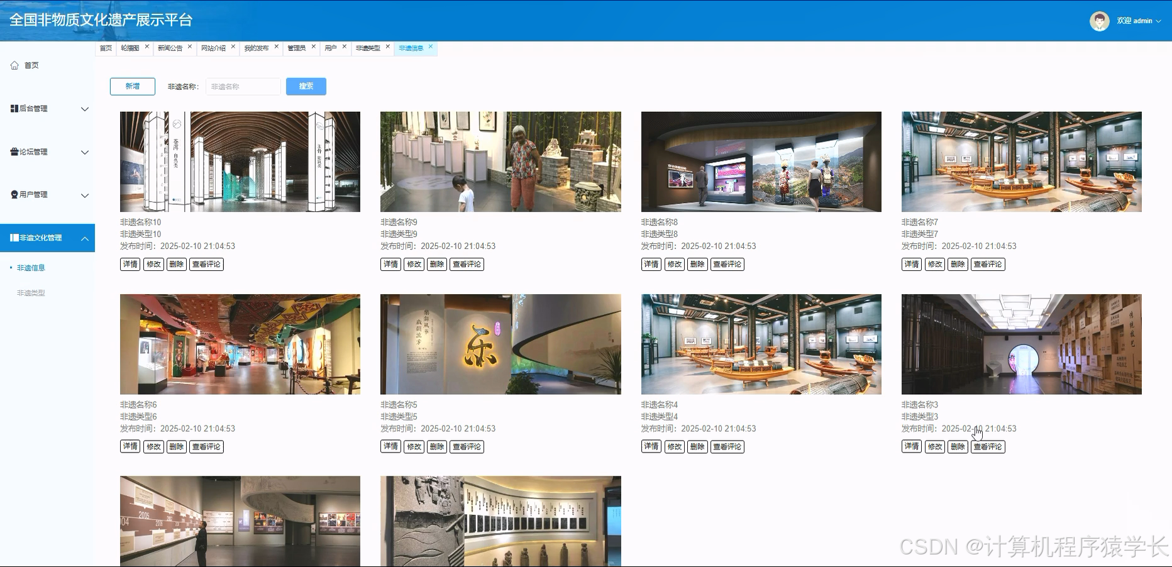
Task: Click 修改 for 非遗名称6
Action: (x=153, y=447)
